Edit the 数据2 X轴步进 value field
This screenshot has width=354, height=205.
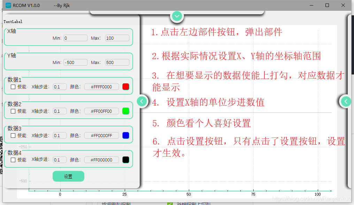point(60,111)
